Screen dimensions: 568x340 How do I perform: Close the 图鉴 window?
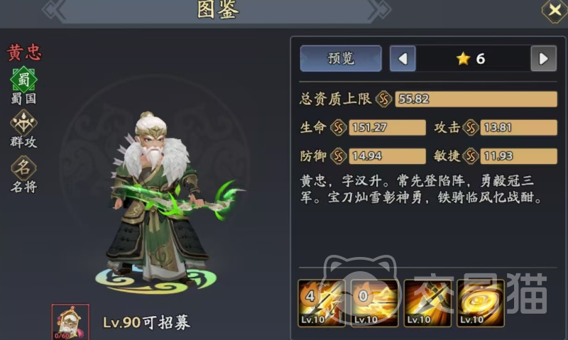click(x=555, y=10)
